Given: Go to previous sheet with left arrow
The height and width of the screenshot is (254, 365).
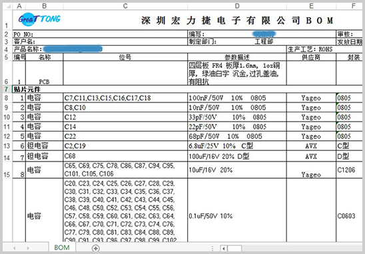Looking at the screenshot, I should pyautogui.click(x=15, y=248).
